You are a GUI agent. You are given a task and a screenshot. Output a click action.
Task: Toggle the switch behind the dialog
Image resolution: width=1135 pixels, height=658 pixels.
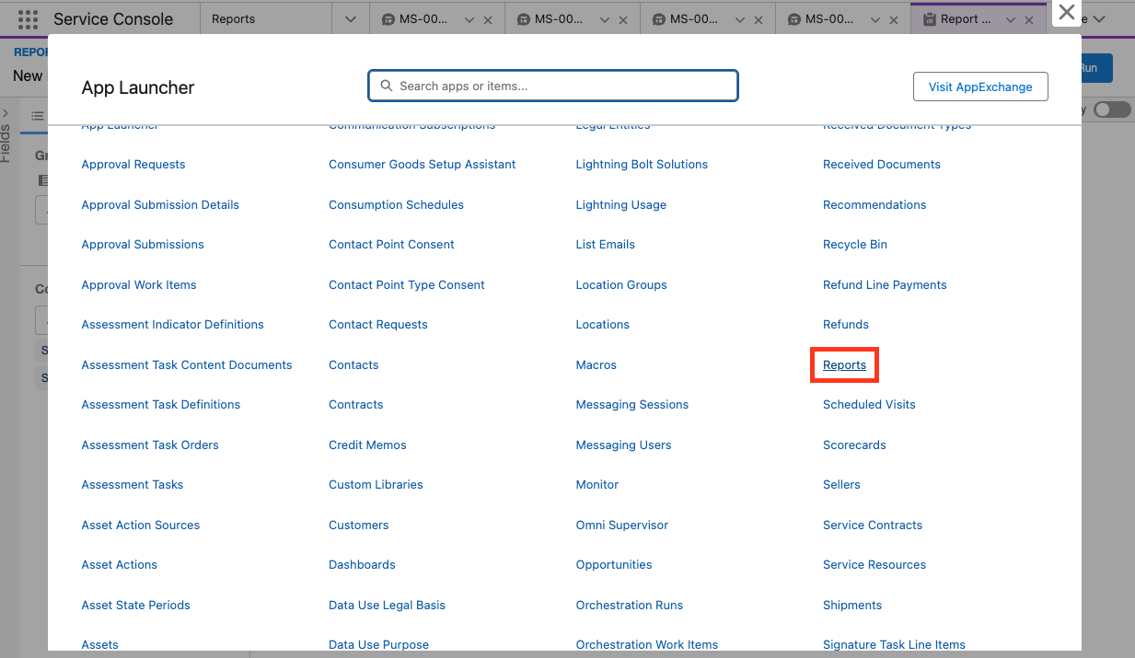pyautogui.click(x=1112, y=110)
